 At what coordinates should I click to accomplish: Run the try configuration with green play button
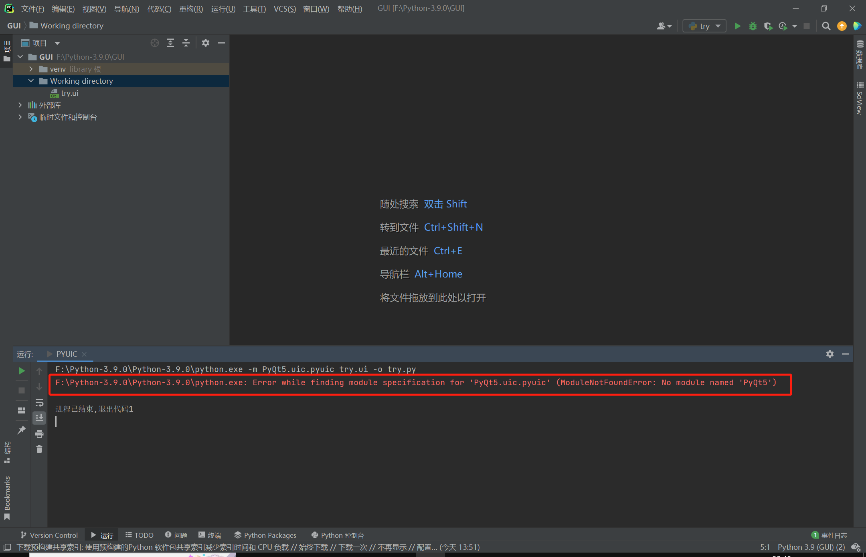pos(737,26)
